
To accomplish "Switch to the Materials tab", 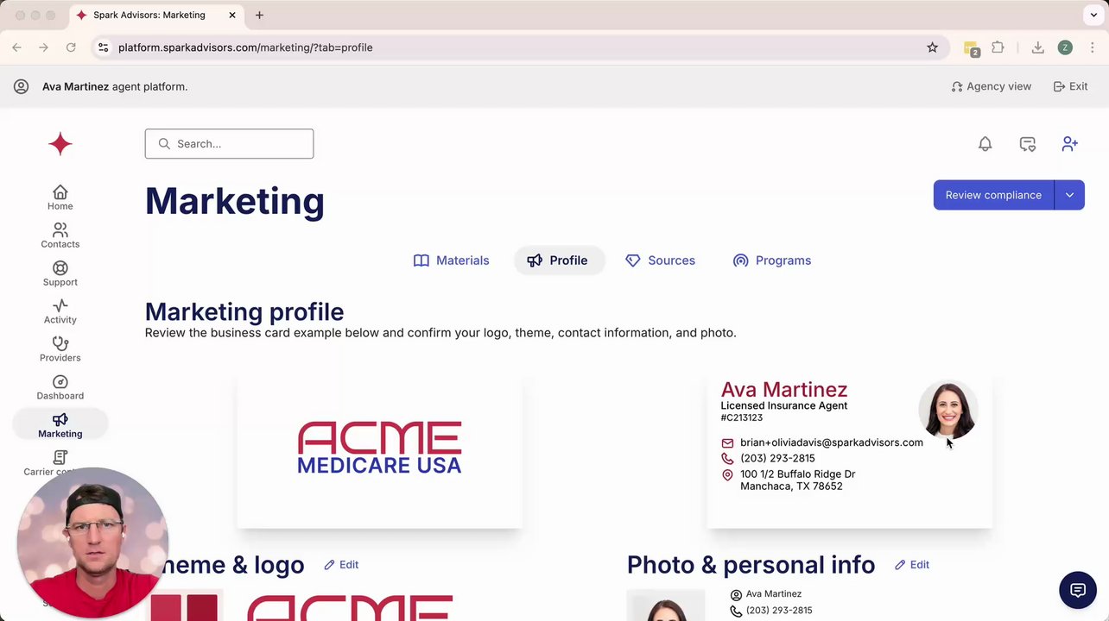I will click(451, 260).
